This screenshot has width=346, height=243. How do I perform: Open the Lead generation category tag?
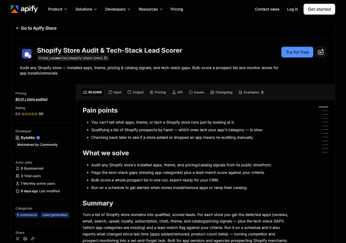[55, 215]
